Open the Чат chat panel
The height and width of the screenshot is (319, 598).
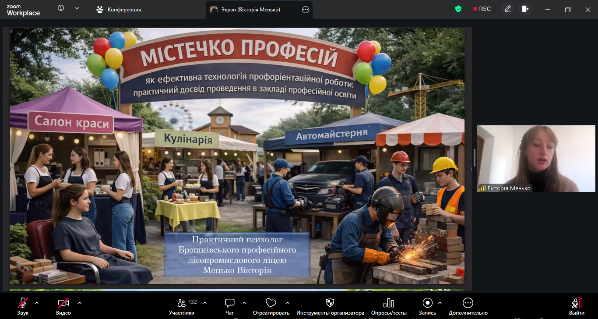[x=229, y=306]
